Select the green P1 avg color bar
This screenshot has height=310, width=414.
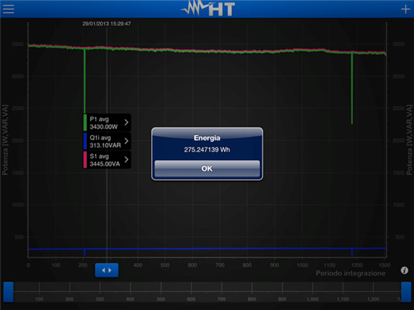pos(85,122)
